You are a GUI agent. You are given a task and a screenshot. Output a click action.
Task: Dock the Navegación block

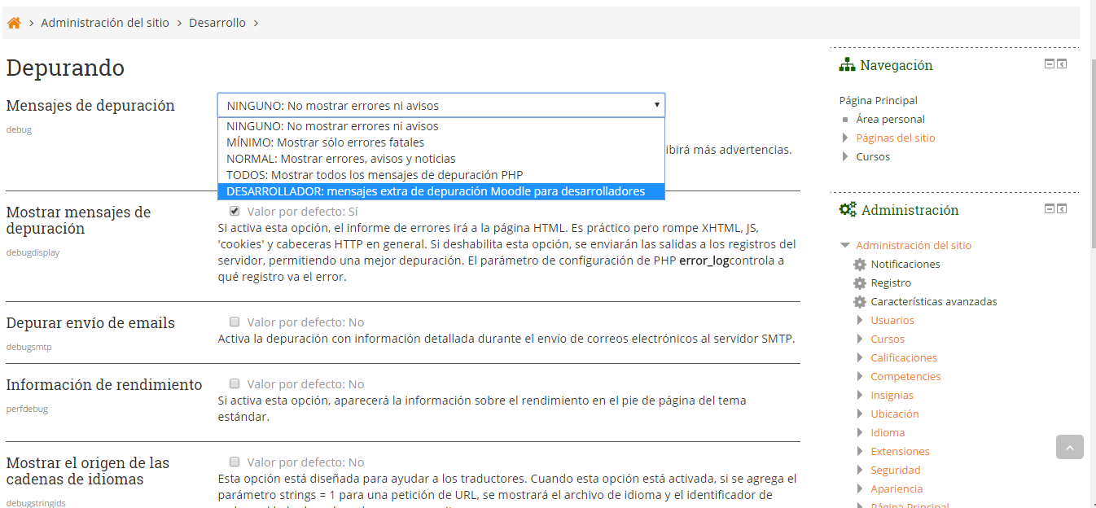(1062, 64)
